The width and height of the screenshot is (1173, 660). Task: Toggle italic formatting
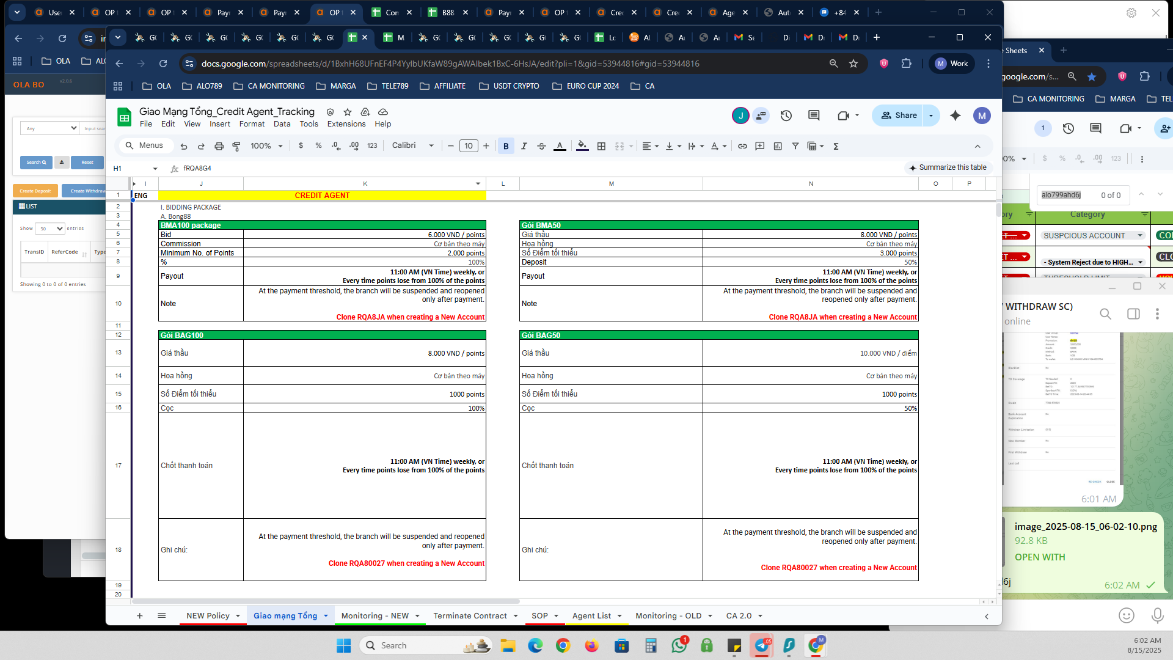(x=524, y=146)
